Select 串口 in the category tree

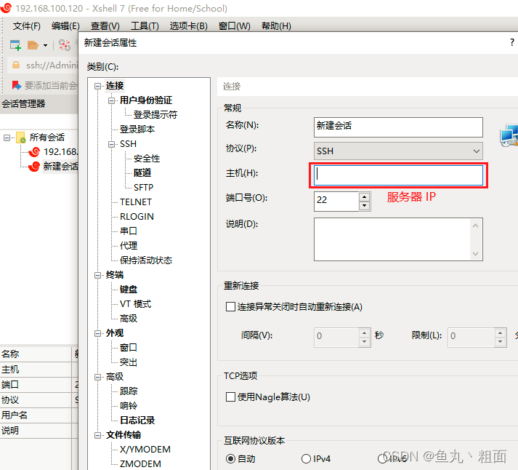click(128, 231)
